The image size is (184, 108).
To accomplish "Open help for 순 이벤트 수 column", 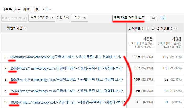I will (x=176, y=28).
